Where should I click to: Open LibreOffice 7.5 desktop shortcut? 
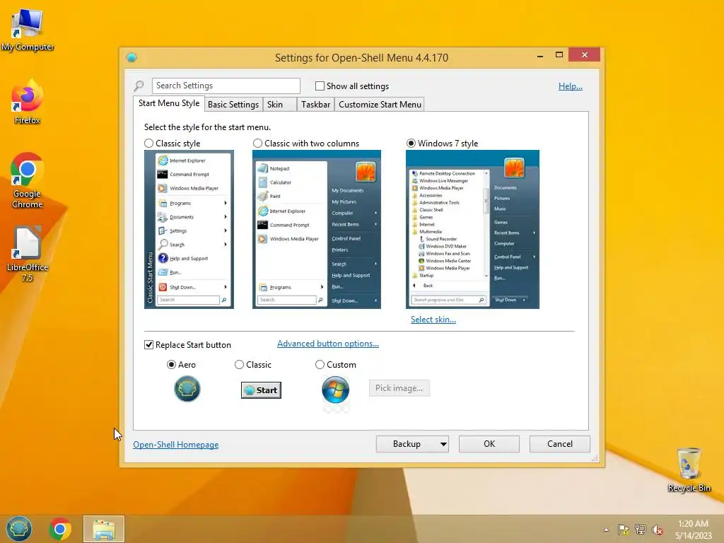[x=28, y=254]
